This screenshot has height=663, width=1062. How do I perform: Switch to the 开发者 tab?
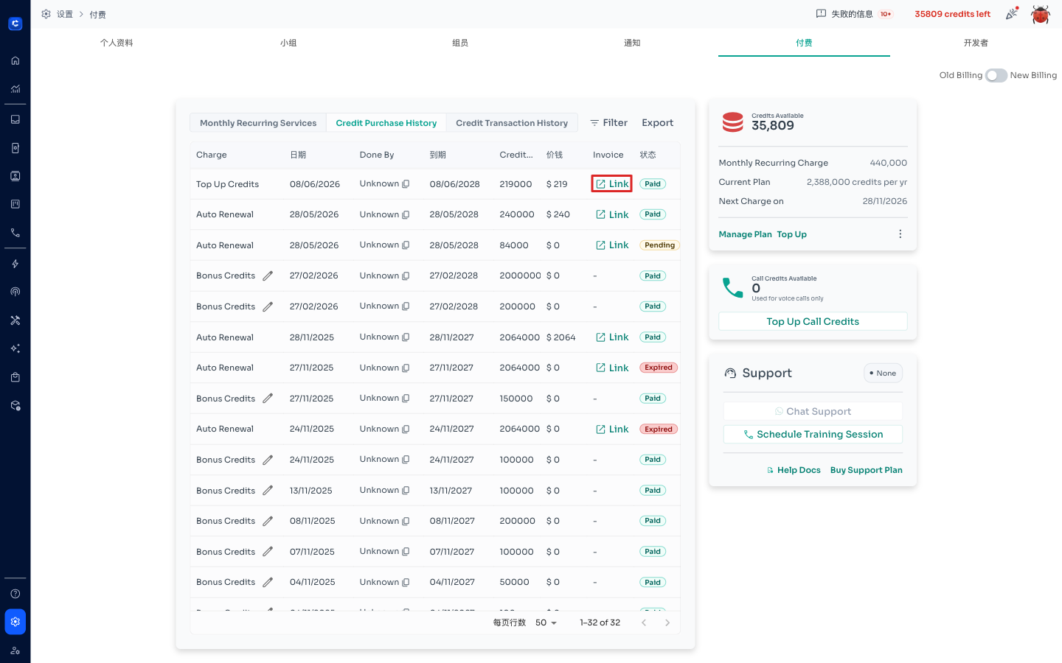(976, 43)
